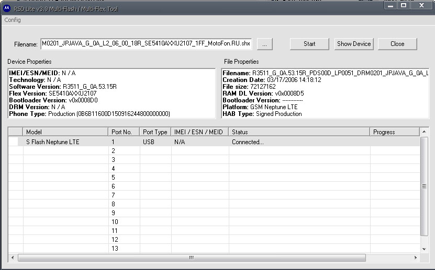The image size is (435, 270).
Task: Select port number 12 row
Action: [214, 239]
